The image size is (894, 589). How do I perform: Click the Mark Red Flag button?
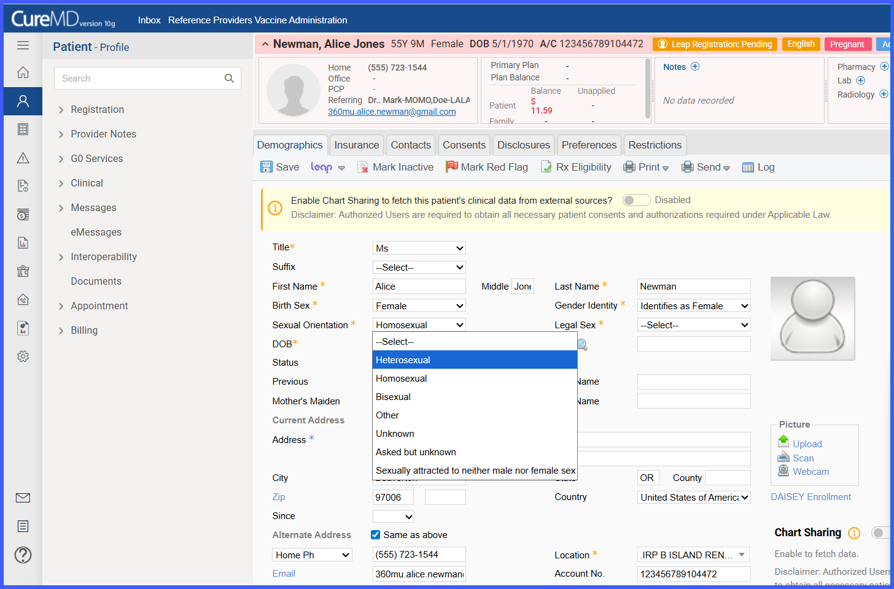pyautogui.click(x=487, y=167)
